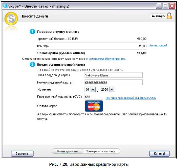Open the CVC code explanation link
178x168 pixels.
pos(131,98)
